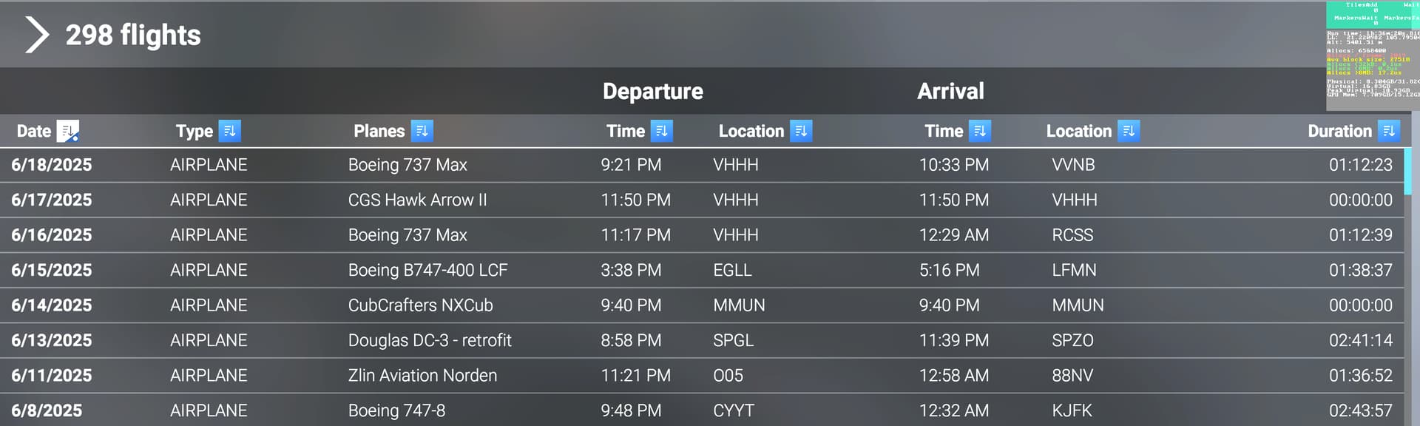This screenshot has height=426, width=1420.
Task: Open the 6/18/2025 Boeing 737 Max flight
Action: click(x=702, y=165)
